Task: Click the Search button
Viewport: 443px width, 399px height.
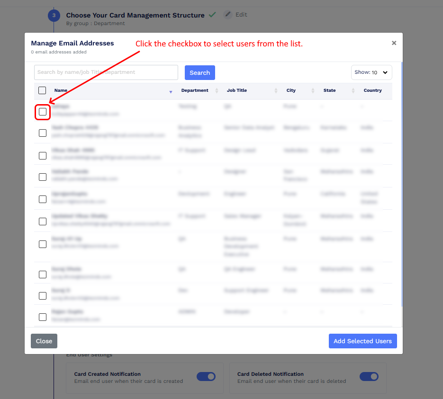Action: (x=200, y=72)
